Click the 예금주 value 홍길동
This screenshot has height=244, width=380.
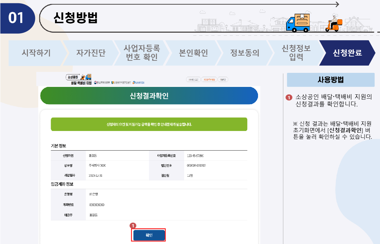pos(93,215)
